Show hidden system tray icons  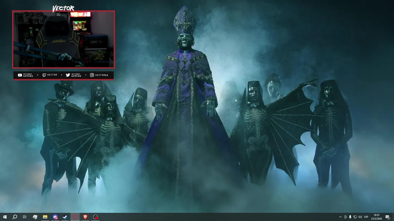[340, 217]
